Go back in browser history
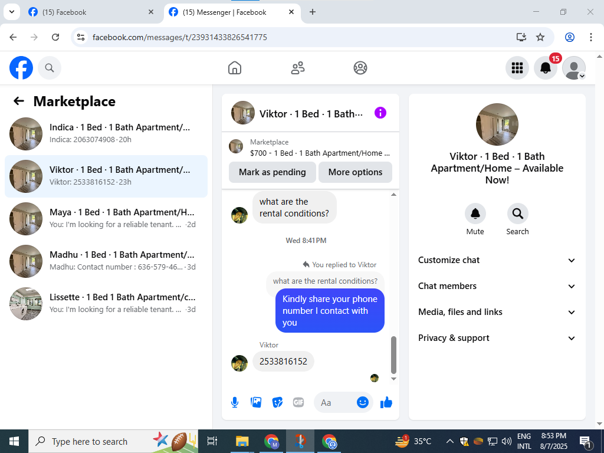Image resolution: width=604 pixels, height=453 pixels. (13, 37)
